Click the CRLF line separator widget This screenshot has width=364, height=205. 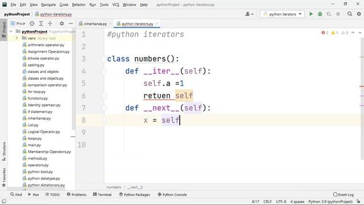point(267,202)
